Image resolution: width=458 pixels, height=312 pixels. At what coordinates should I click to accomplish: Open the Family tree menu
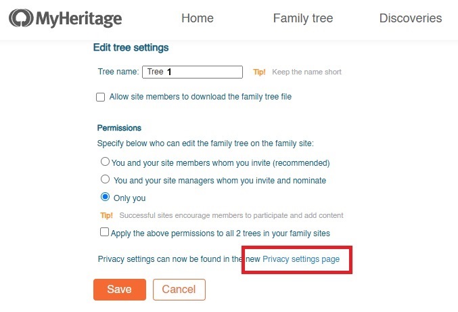tap(303, 18)
